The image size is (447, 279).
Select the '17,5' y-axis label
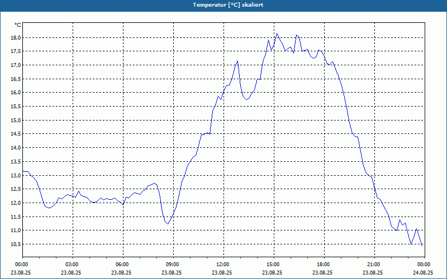[17, 51]
